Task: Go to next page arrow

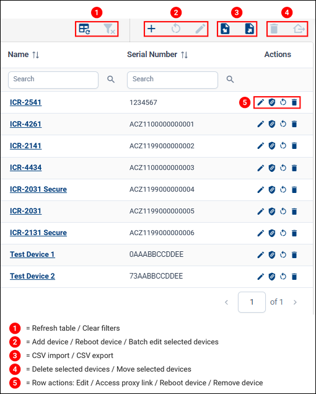Action: tap(295, 302)
